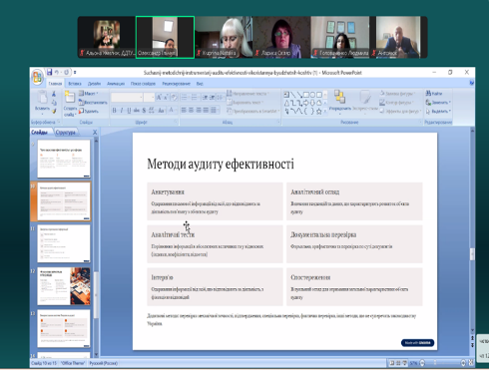Toggle Italic formatting button

[x=122, y=110]
